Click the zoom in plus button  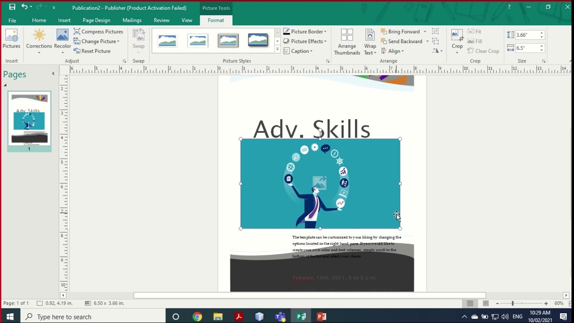(546, 303)
